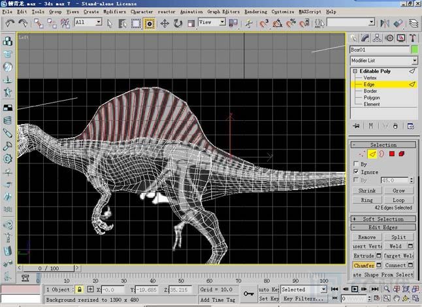The height and width of the screenshot is (307, 422).
Task: Toggle the 3D Snaps magnet
Action: point(264,24)
